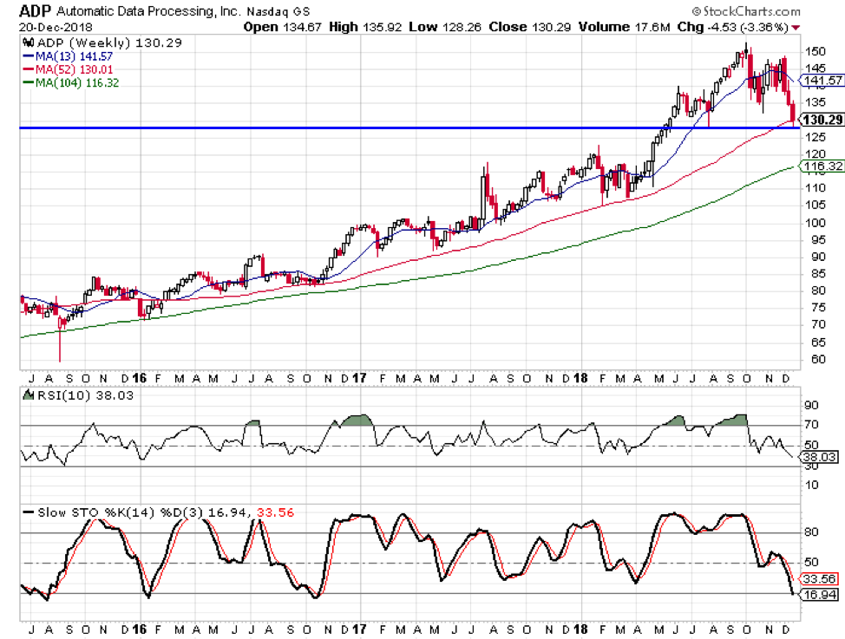Click the 16.94 tag on stochastic axis
845x639 pixels.
819,594
